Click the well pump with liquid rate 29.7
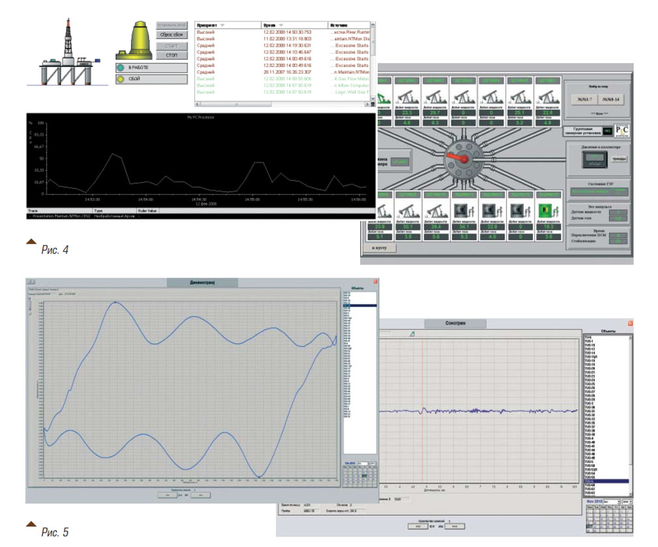The width and height of the screenshot is (658, 547). pyautogui.click(x=435, y=98)
